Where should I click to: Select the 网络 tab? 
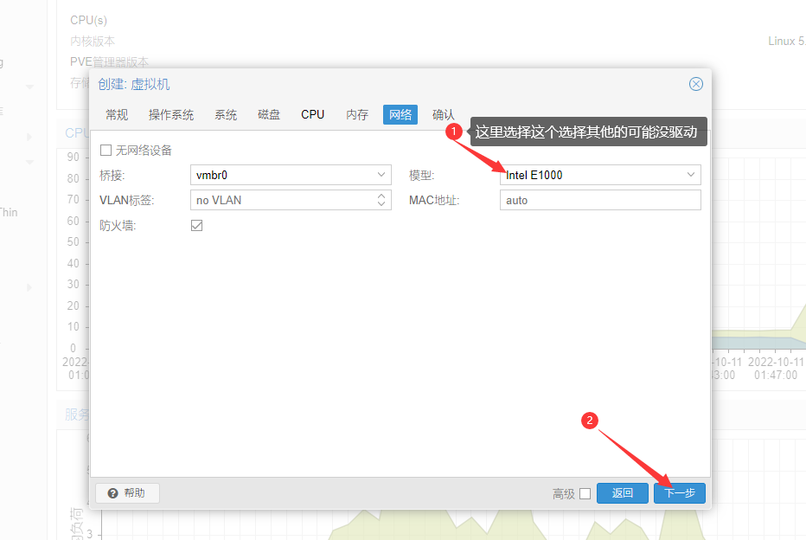click(400, 115)
